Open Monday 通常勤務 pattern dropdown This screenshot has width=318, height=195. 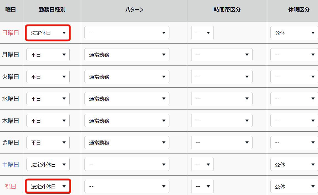pyautogui.click(x=127, y=55)
